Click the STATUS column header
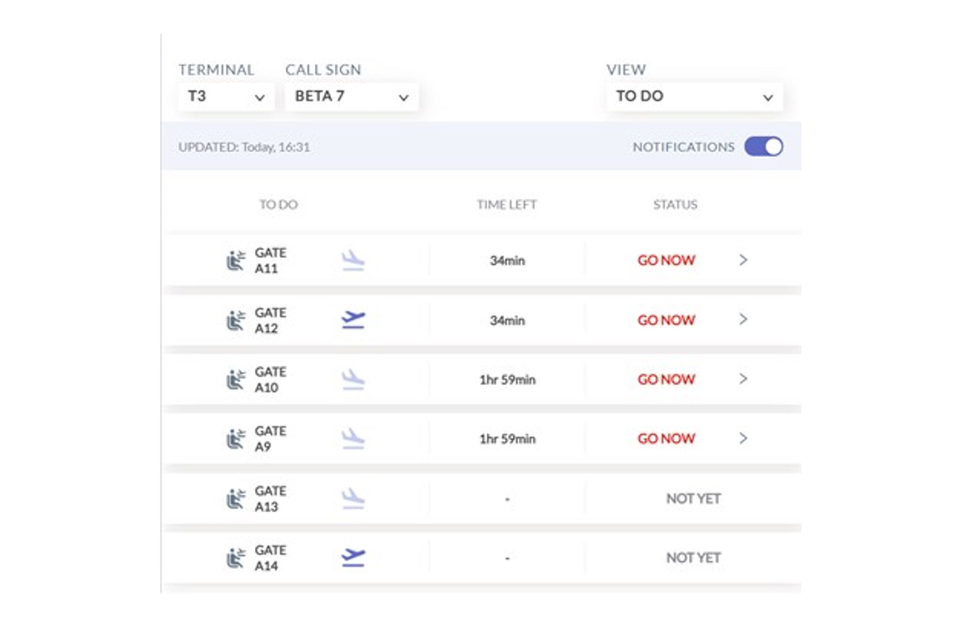The height and width of the screenshot is (630, 970). (675, 205)
